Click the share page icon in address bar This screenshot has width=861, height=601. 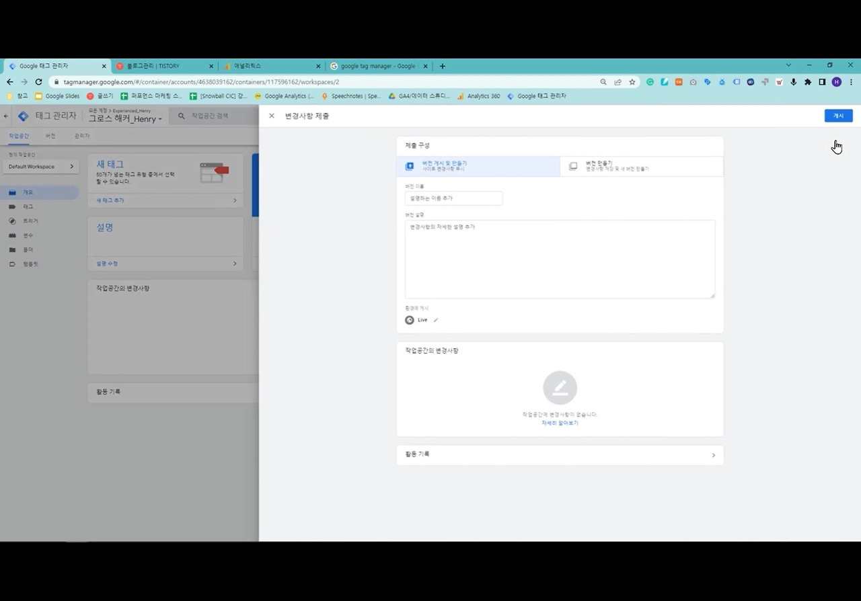[x=617, y=82]
